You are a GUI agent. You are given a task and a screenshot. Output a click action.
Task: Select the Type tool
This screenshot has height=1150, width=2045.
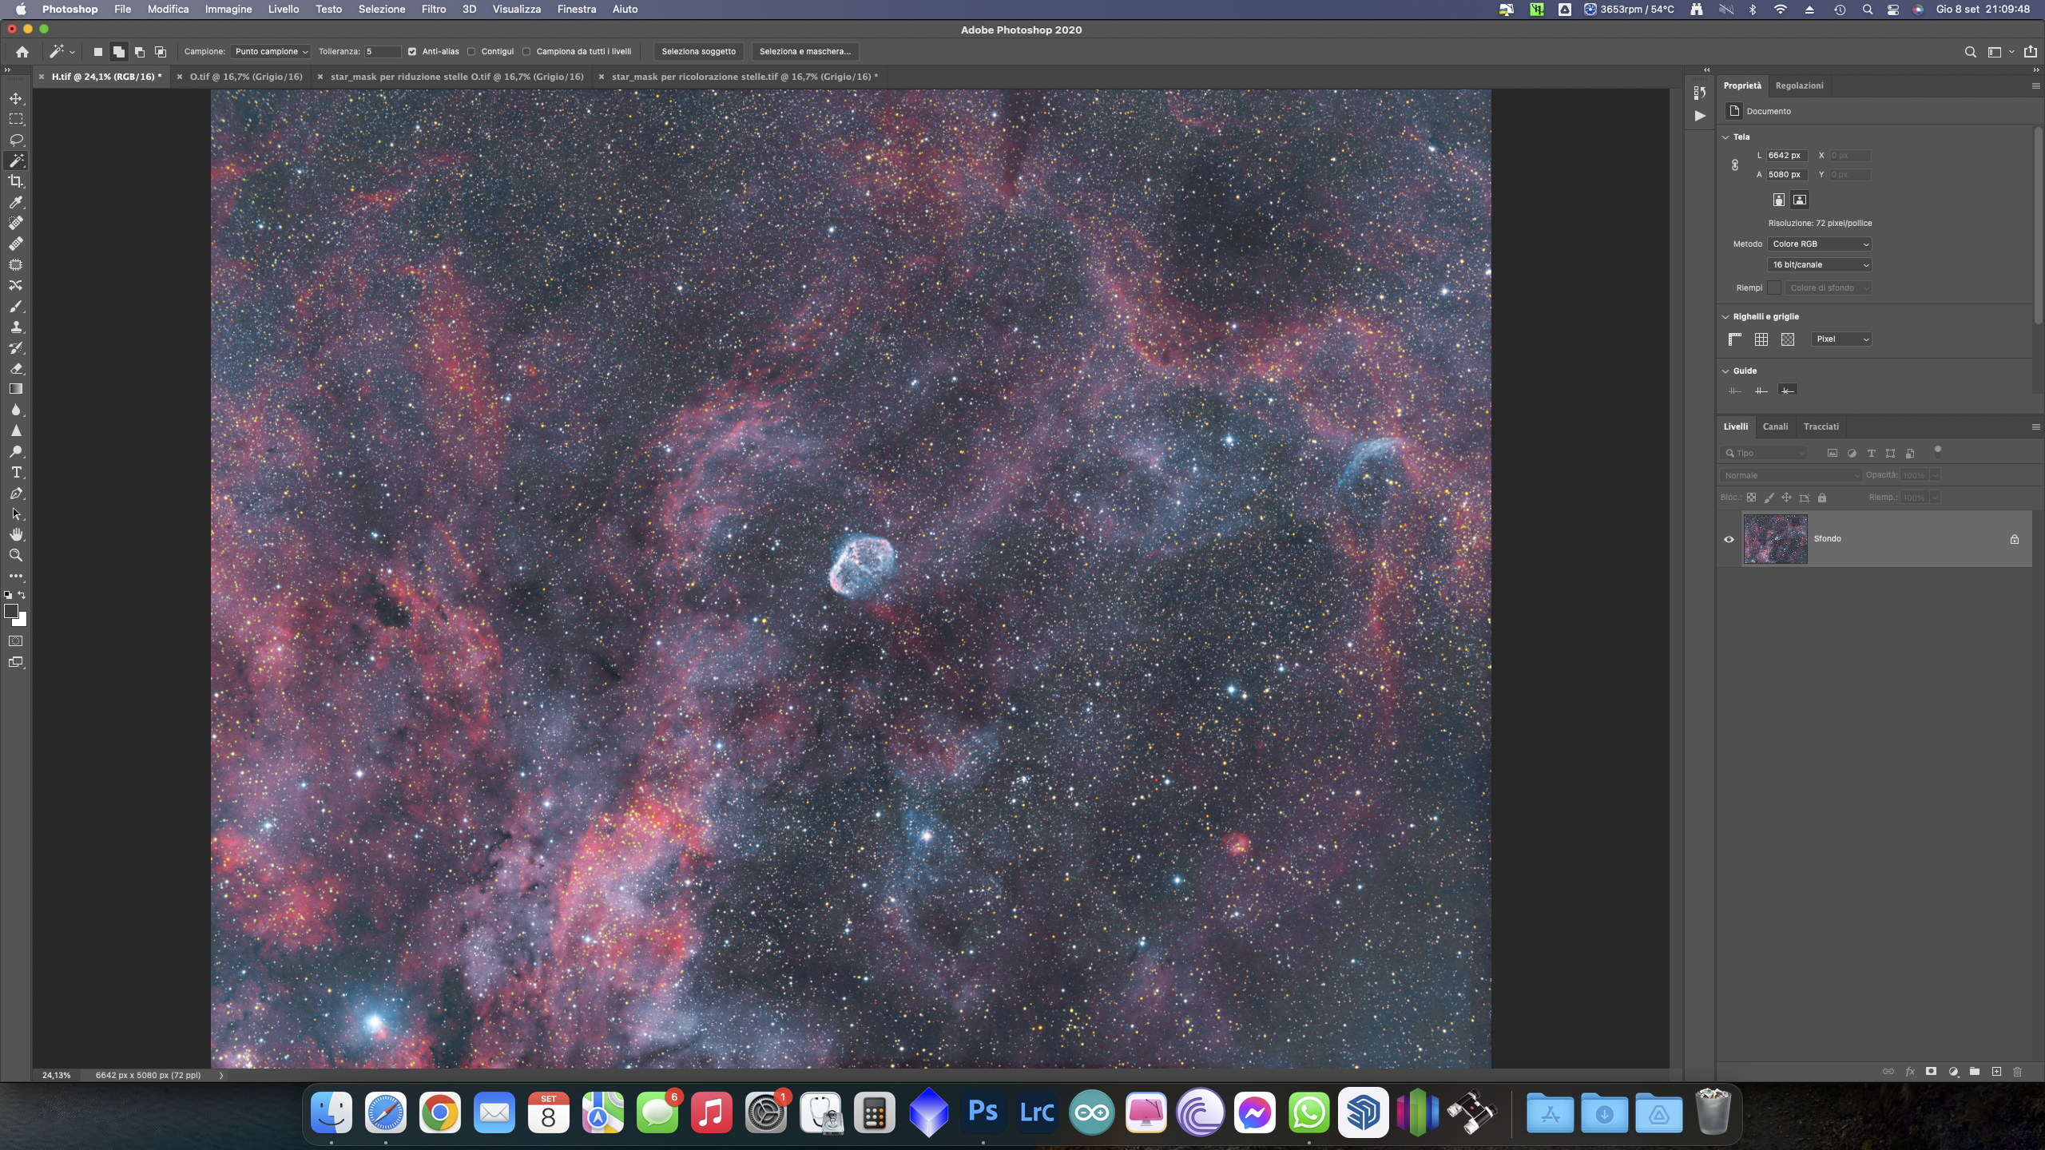[x=16, y=473]
